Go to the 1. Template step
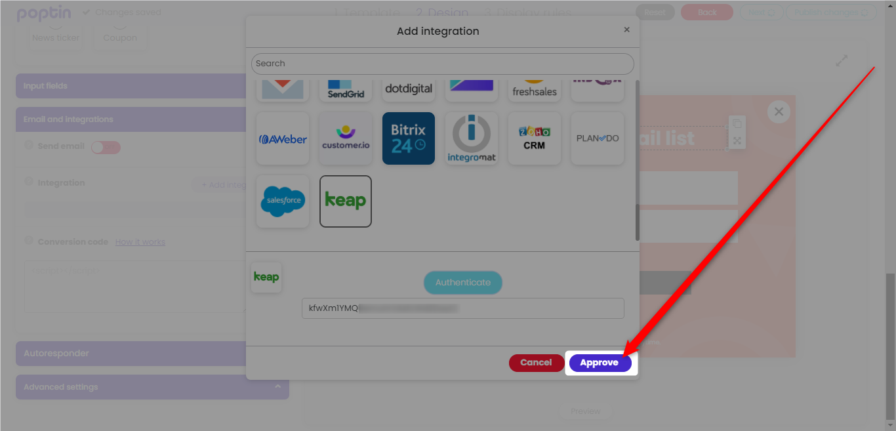Viewport: 896px width, 431px height. point(368,12)
